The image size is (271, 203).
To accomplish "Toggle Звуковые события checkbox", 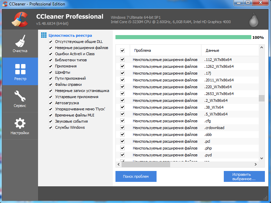I will [51, 121].
